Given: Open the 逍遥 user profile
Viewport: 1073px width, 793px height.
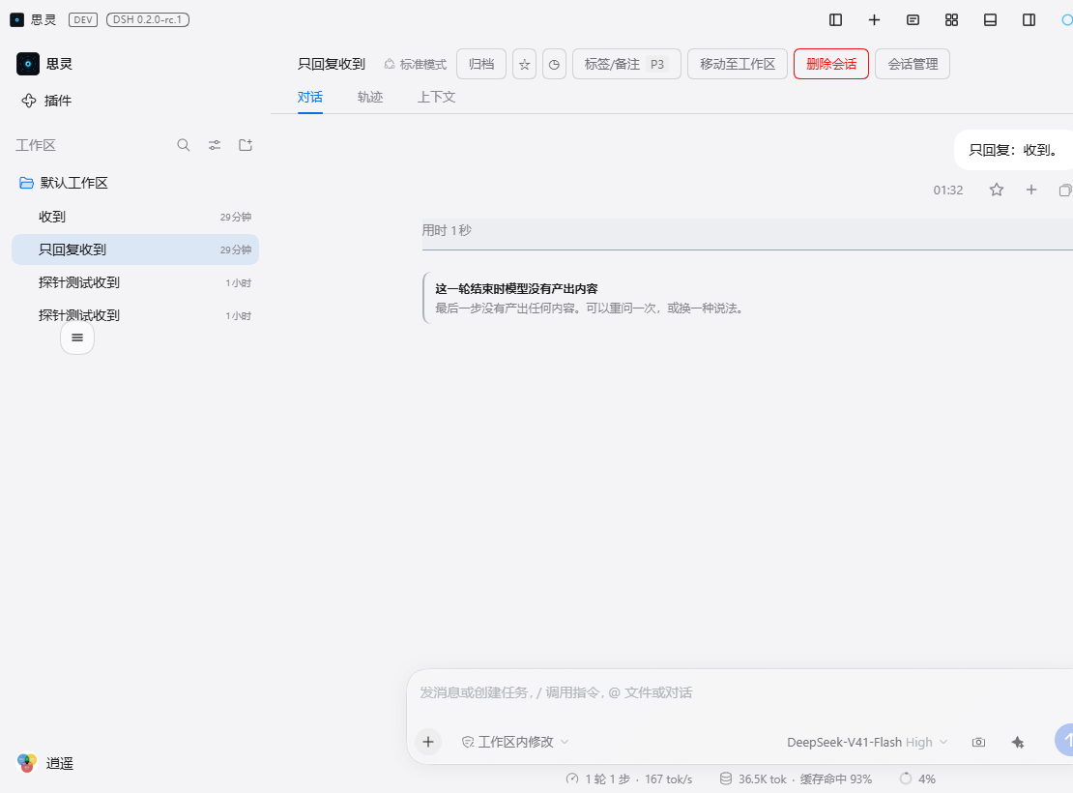Looking at the screenshot, I should [45, 763].
